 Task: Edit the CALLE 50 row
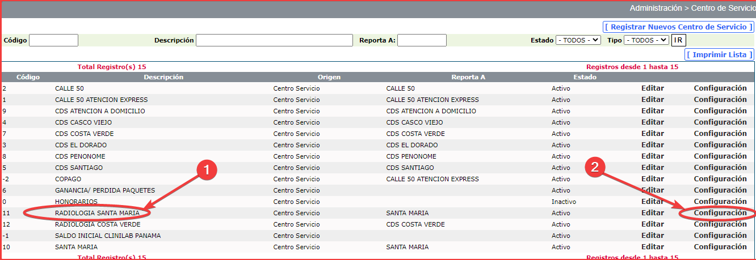(653, 88)
